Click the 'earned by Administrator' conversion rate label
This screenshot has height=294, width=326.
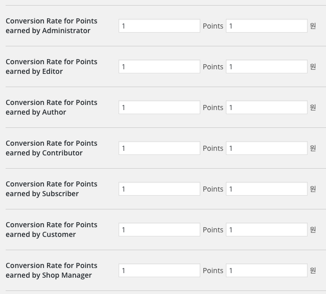click(x=52, y=25)
